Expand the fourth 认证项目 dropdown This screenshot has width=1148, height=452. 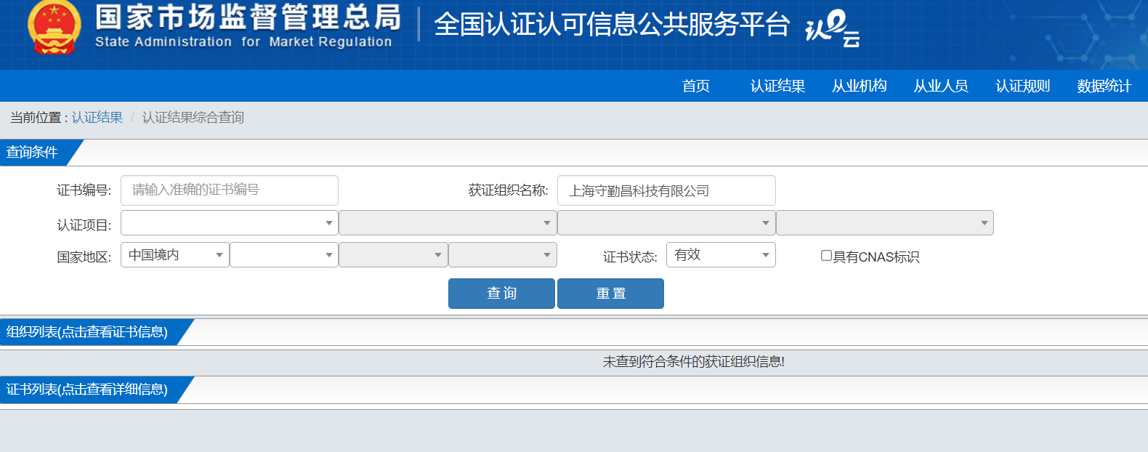[885, 223]
